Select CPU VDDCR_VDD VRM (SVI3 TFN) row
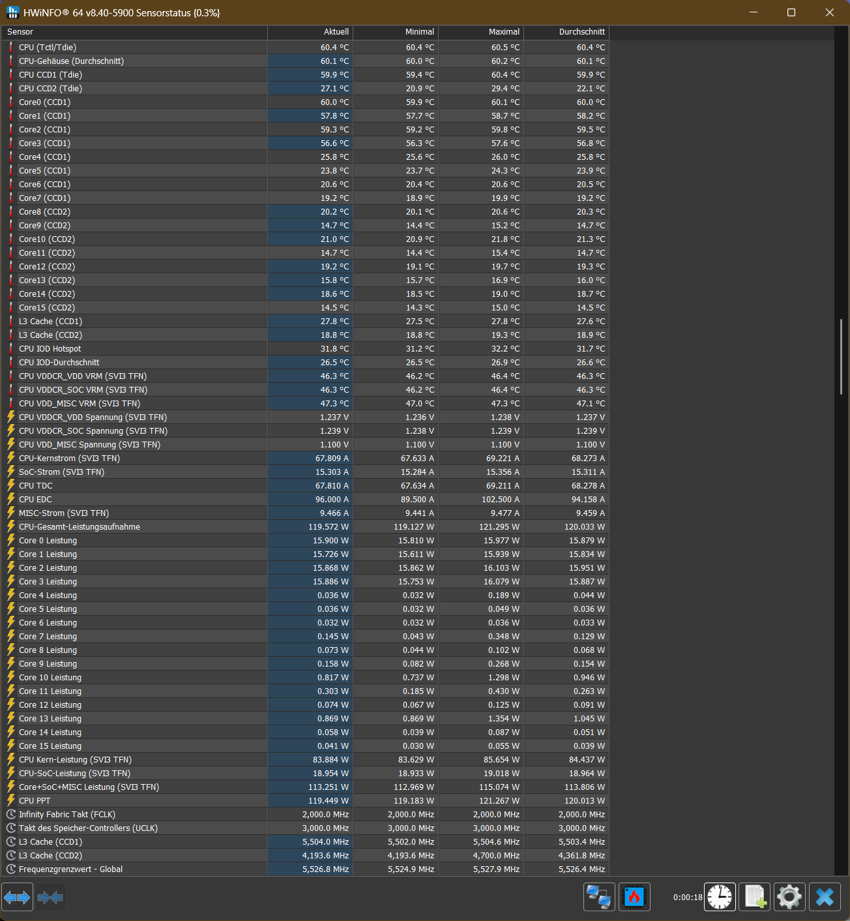The width and height of the screenshot is (850, 921). pyautogui.click(x=306, y=376)
